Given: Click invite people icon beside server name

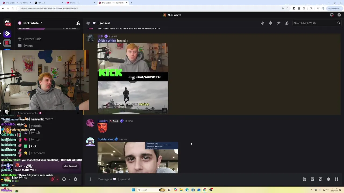Looking at the screenshot, I should click(x=78, y=23).
